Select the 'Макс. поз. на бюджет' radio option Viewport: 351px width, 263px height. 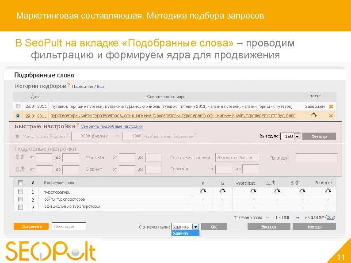(x=17, y=136)
